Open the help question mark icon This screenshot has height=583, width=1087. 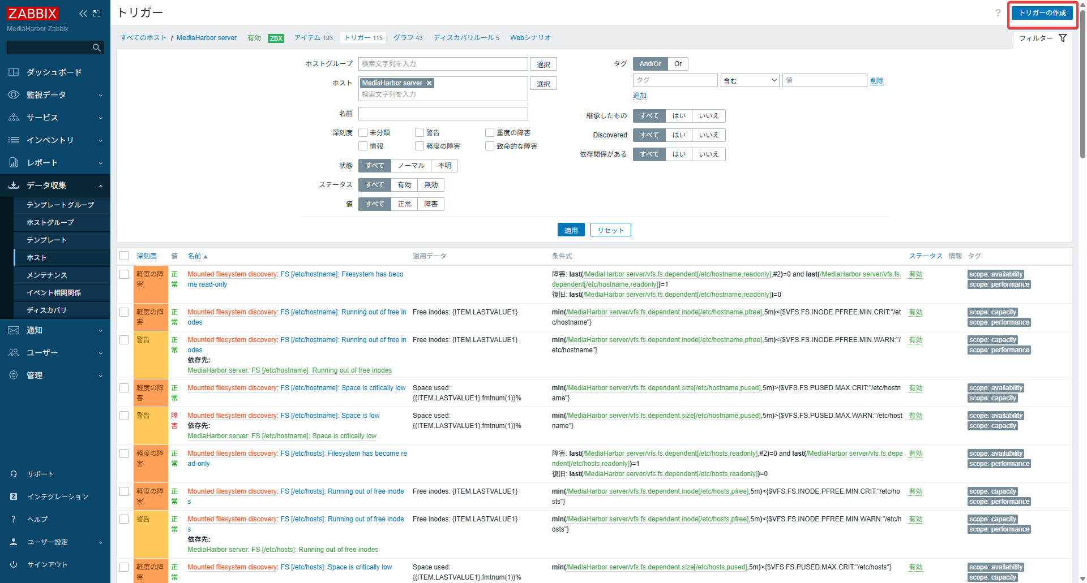[x=998, y=13]
